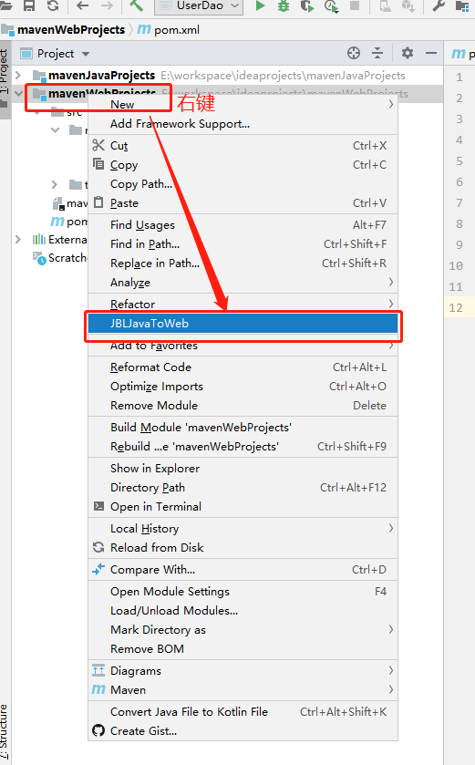Select Convert Java File to Kotlin File
This screenshot has width=475, height=765.
(243, 712)
